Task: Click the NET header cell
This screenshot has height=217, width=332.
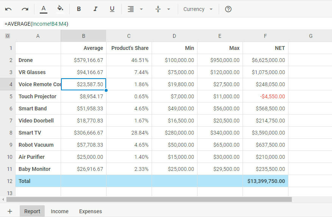Action: 266,48
